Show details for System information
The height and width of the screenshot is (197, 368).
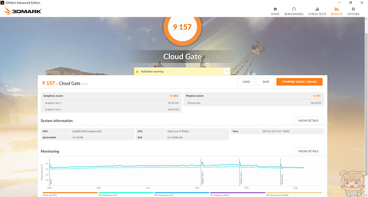point(309,120)
